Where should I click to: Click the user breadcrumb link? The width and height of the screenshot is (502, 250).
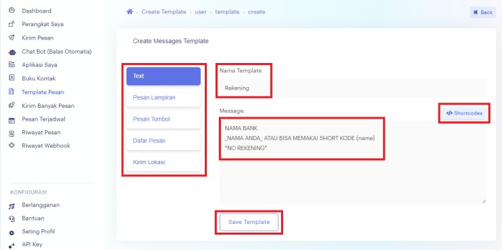coord(201,12)
